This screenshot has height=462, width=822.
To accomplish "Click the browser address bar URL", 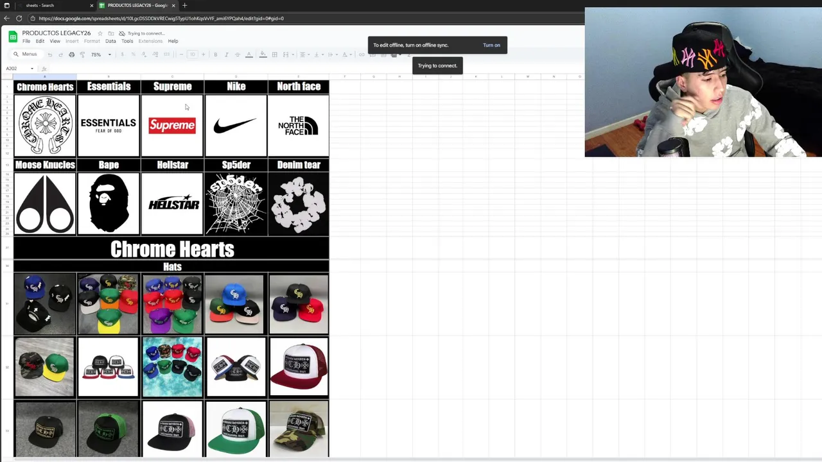I will click(x=161, y=18).
